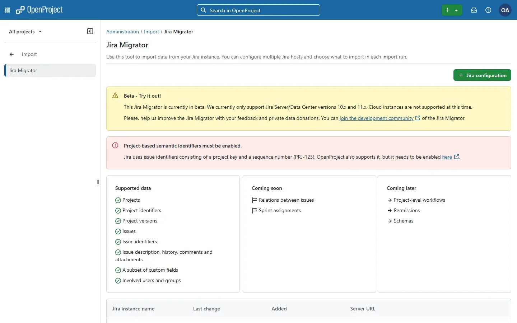
Task: Click the Added column header
Action: 279,309
